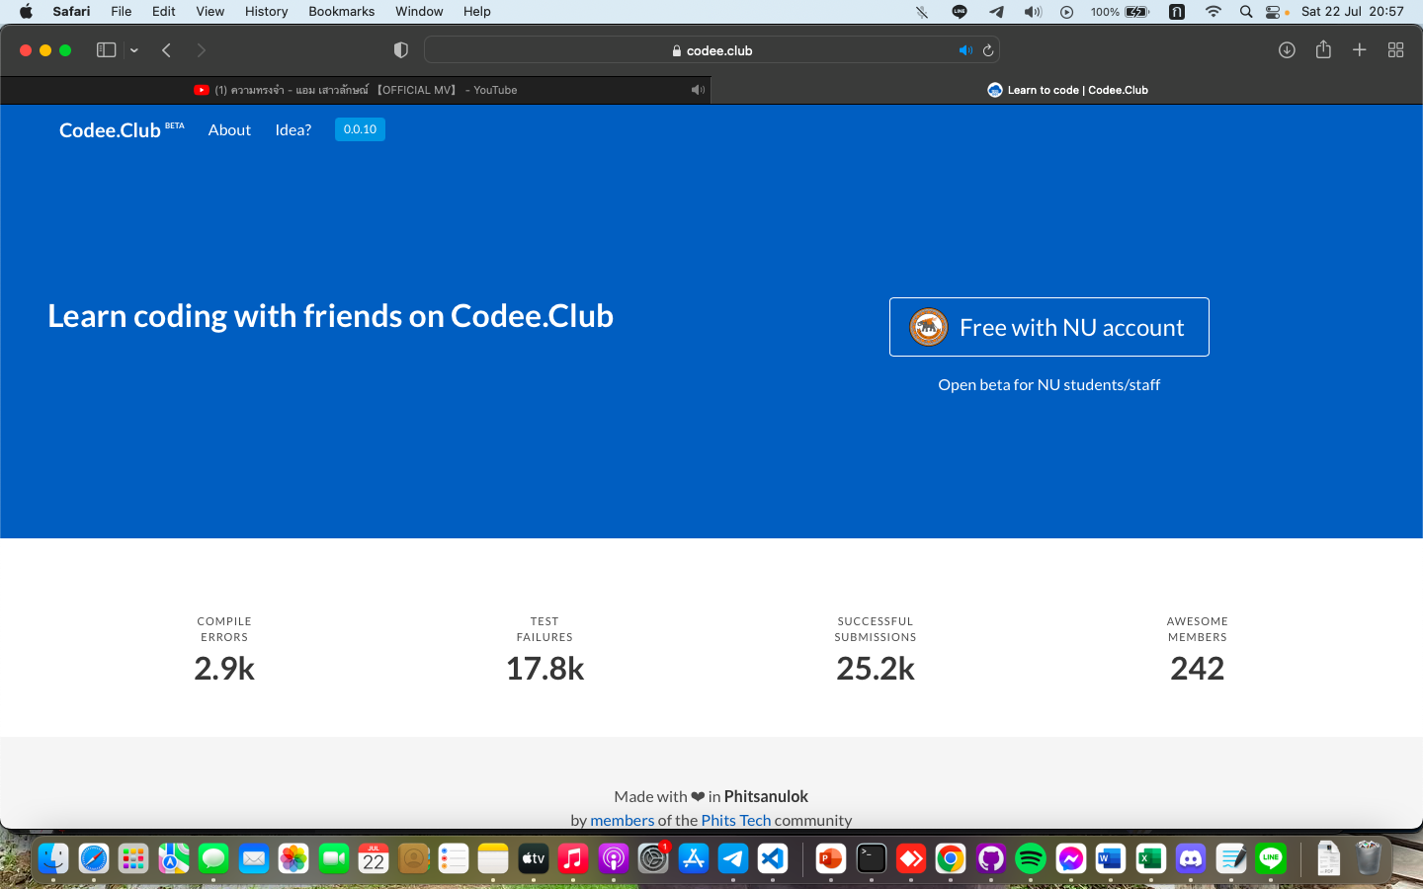This screenshot has height=889, width=1423.
Task: Open the Phits Tech link
Action: 736,820
